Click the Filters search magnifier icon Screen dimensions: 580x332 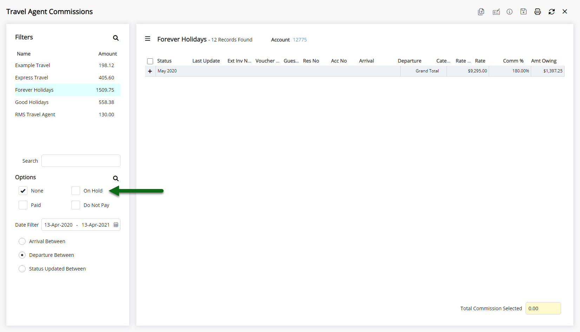pos(116,38)
